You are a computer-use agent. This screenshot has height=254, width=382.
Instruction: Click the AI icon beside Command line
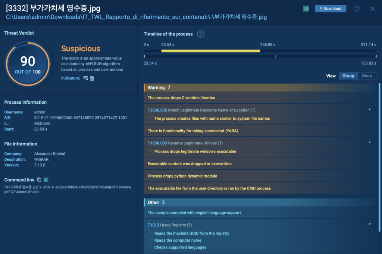tap(46, 179)
